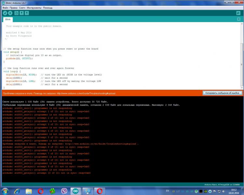Image resolution: width=244 pixels, height=195 pixels.
Task: Click the µTorrent tray icon
Action: (x=197, y=191)
